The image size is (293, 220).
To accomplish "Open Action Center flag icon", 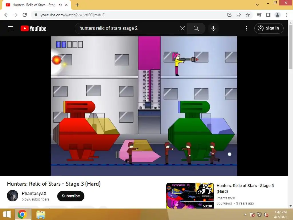I will (252, 215).
